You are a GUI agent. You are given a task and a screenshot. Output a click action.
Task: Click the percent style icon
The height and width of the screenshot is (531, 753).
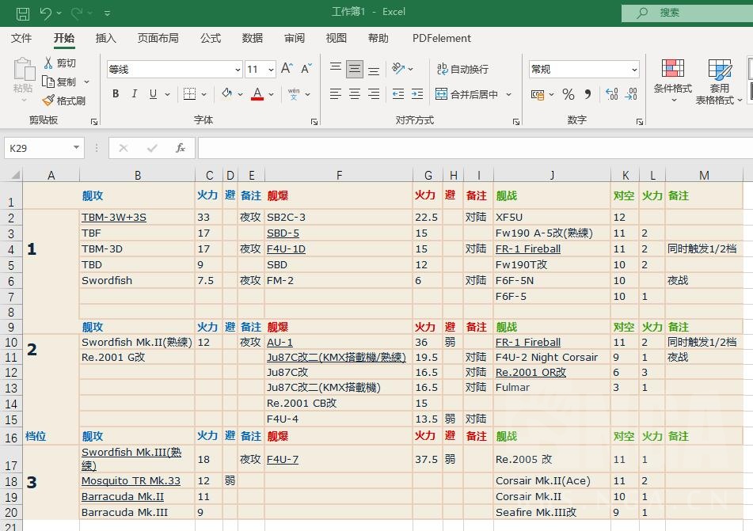pos(568,94)
